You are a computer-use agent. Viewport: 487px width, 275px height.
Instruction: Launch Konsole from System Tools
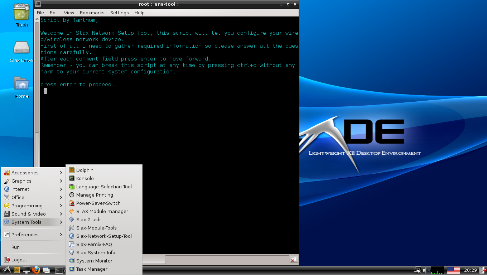pyautogui.click(x=85, y=178)
